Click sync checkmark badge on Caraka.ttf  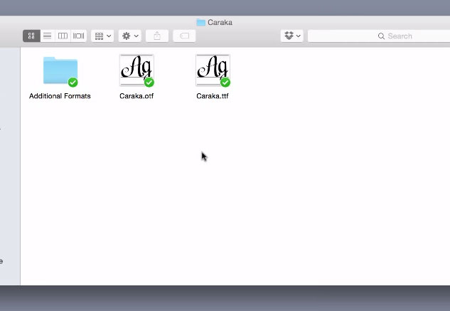pyautogui.click(x=225, y=83)
